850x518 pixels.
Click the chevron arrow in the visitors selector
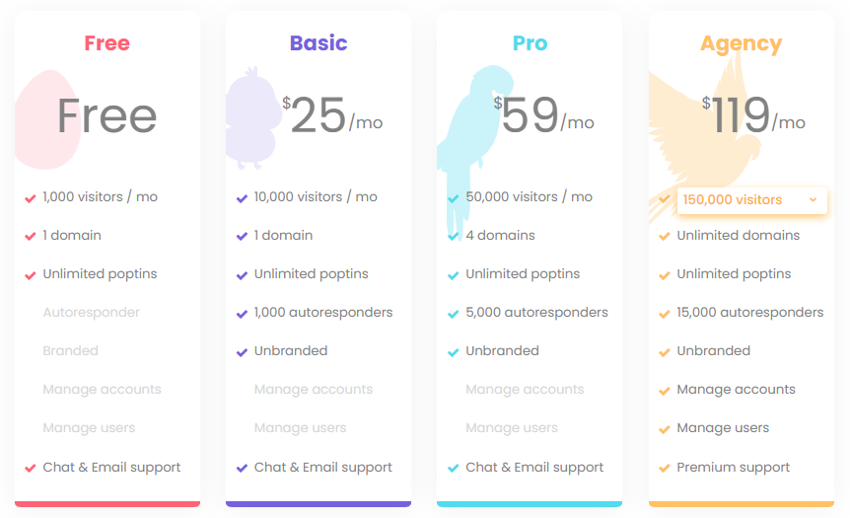coord(813,199)
